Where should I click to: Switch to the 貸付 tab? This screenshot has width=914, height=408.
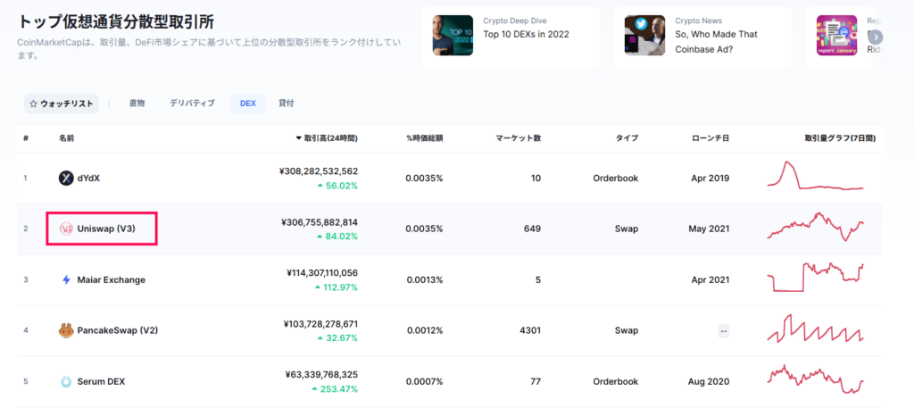pos(286,104)
